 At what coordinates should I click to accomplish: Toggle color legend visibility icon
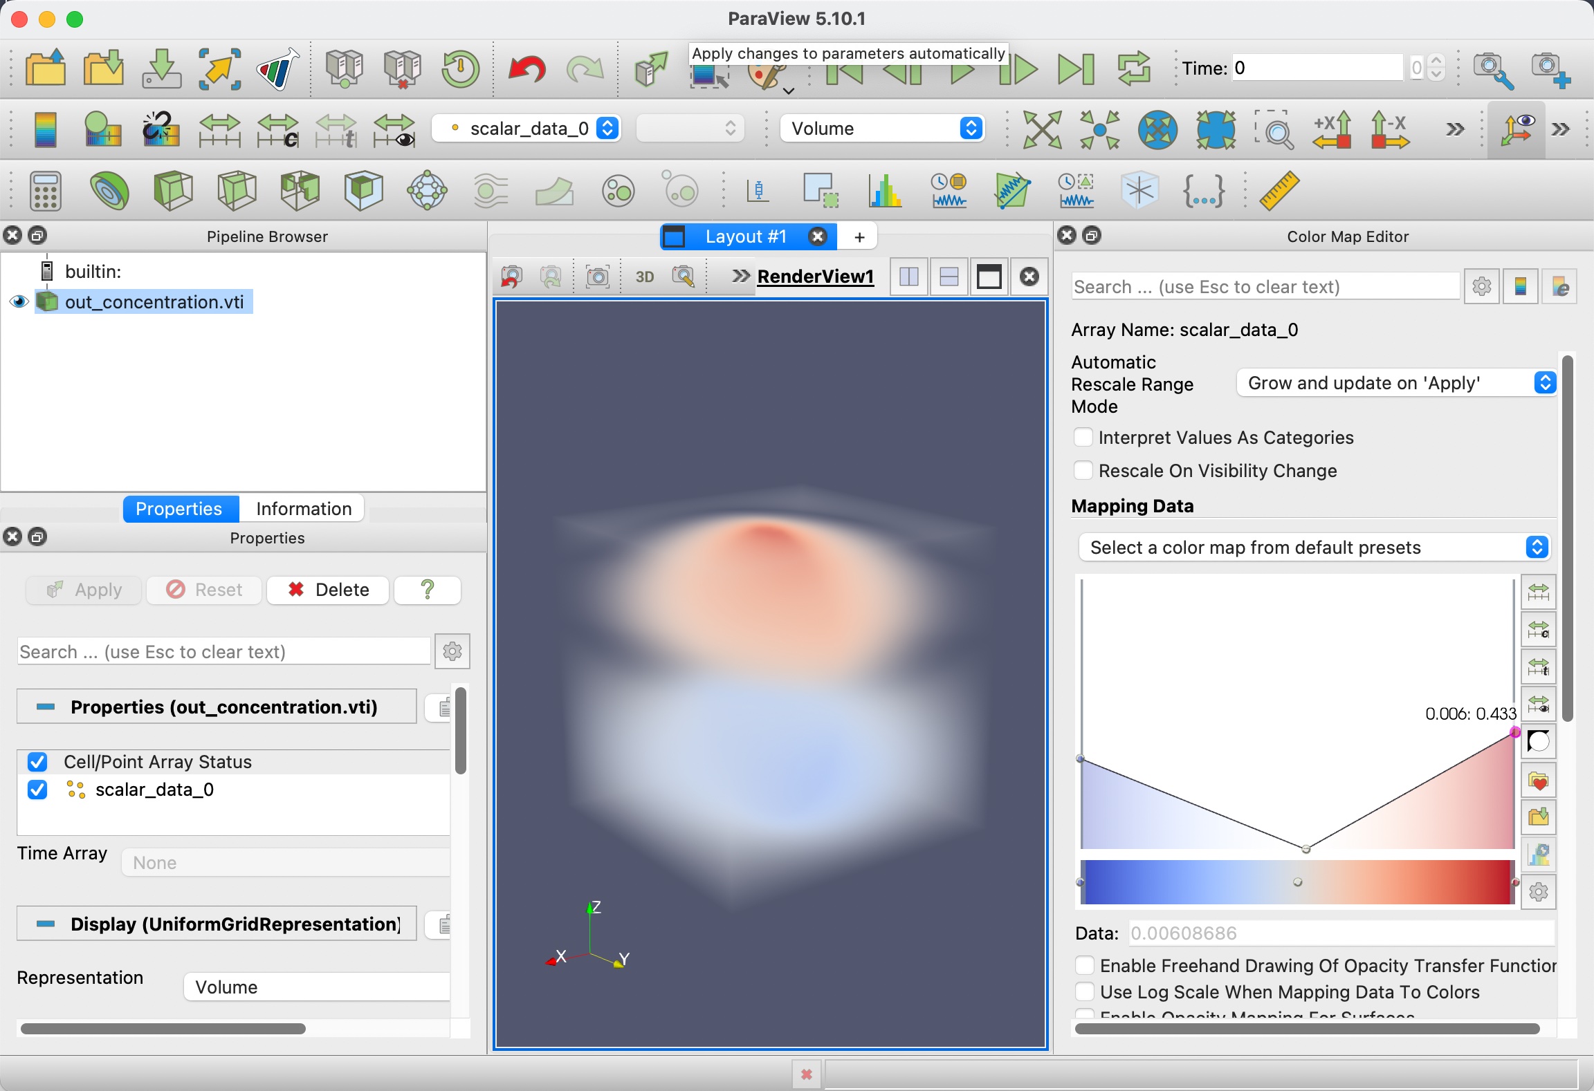pos(45,129)
